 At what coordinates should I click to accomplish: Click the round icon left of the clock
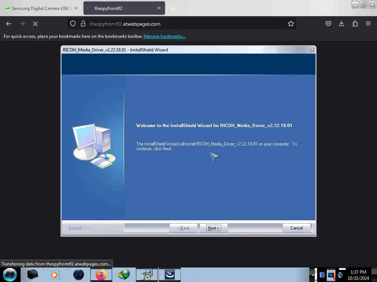pos(340,275)
